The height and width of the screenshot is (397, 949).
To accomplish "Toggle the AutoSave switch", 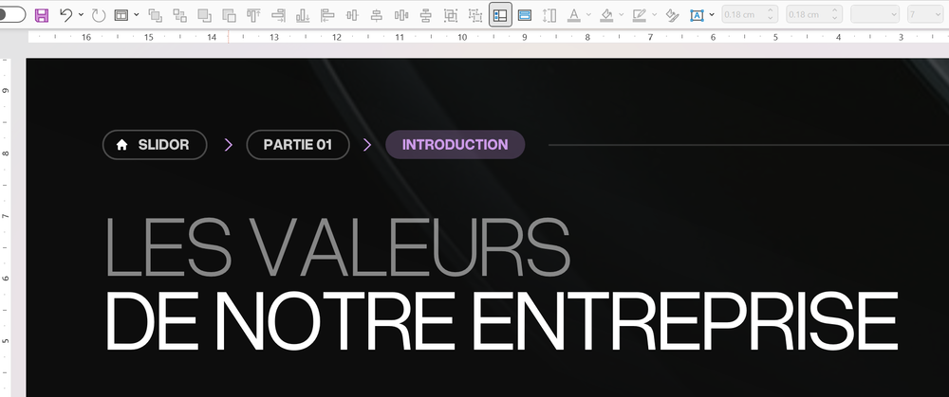I will point(10,14).
